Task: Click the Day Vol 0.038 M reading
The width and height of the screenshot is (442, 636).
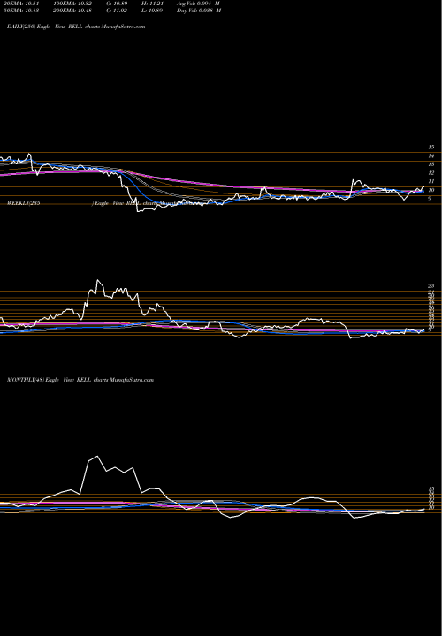Action: click(199, 11)
